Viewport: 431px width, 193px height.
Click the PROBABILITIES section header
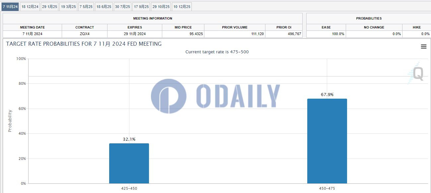(x=369, y=19)
